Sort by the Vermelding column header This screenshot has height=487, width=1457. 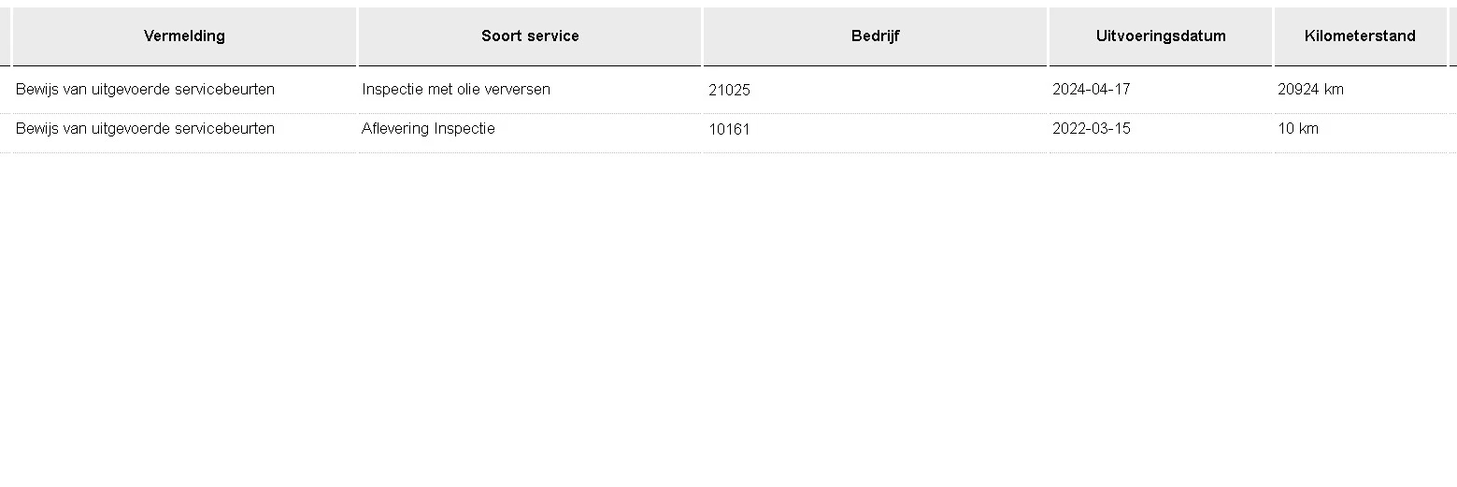[184, 36]
